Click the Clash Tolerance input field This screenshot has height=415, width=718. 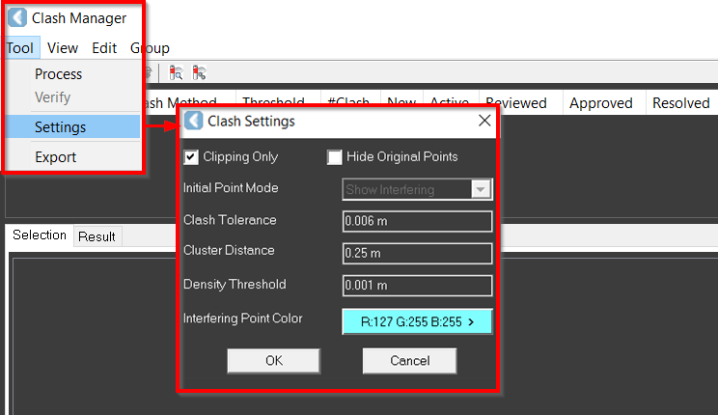417,222
